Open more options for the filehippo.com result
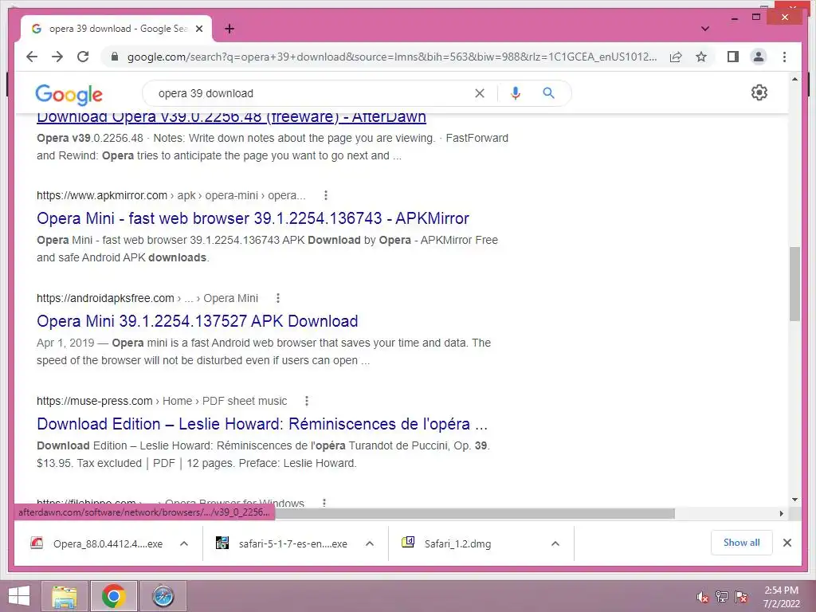 pyautogui.click(x=324, y=503)
